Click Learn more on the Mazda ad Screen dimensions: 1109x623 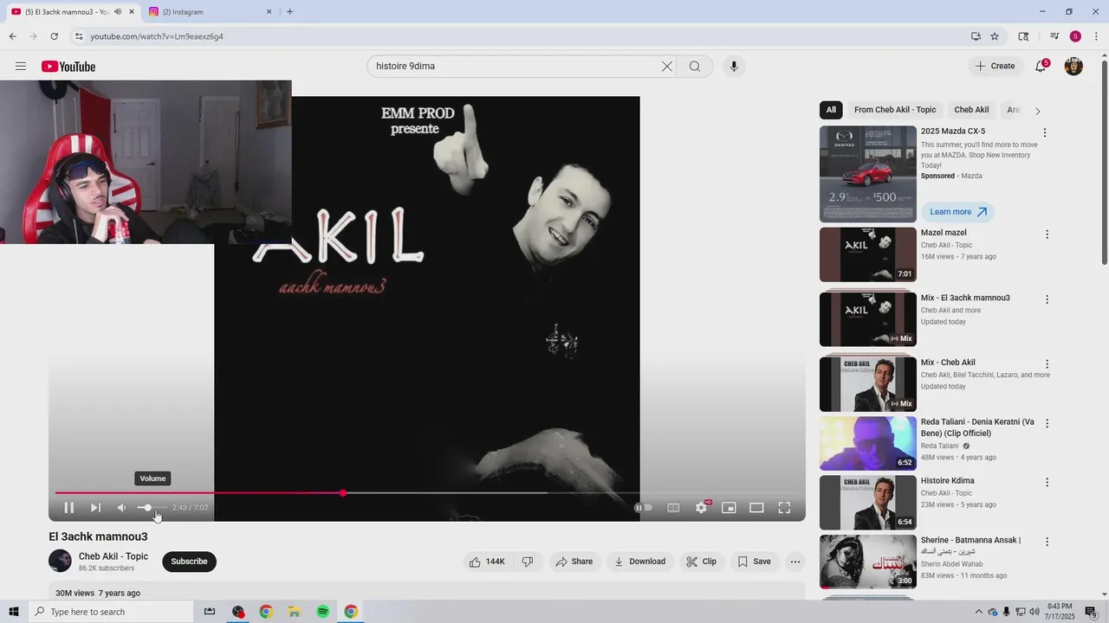[x=957, y=212]
